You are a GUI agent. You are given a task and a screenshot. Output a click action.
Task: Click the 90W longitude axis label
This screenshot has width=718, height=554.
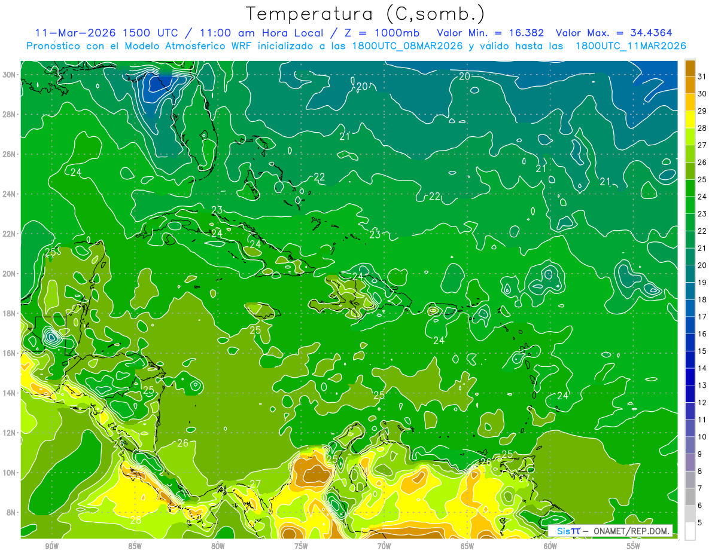(51, 546)
